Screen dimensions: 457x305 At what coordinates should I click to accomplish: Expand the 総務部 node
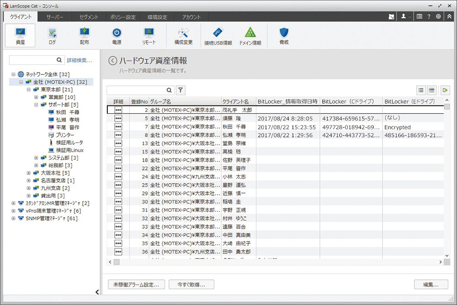click(x=36, y=165)
